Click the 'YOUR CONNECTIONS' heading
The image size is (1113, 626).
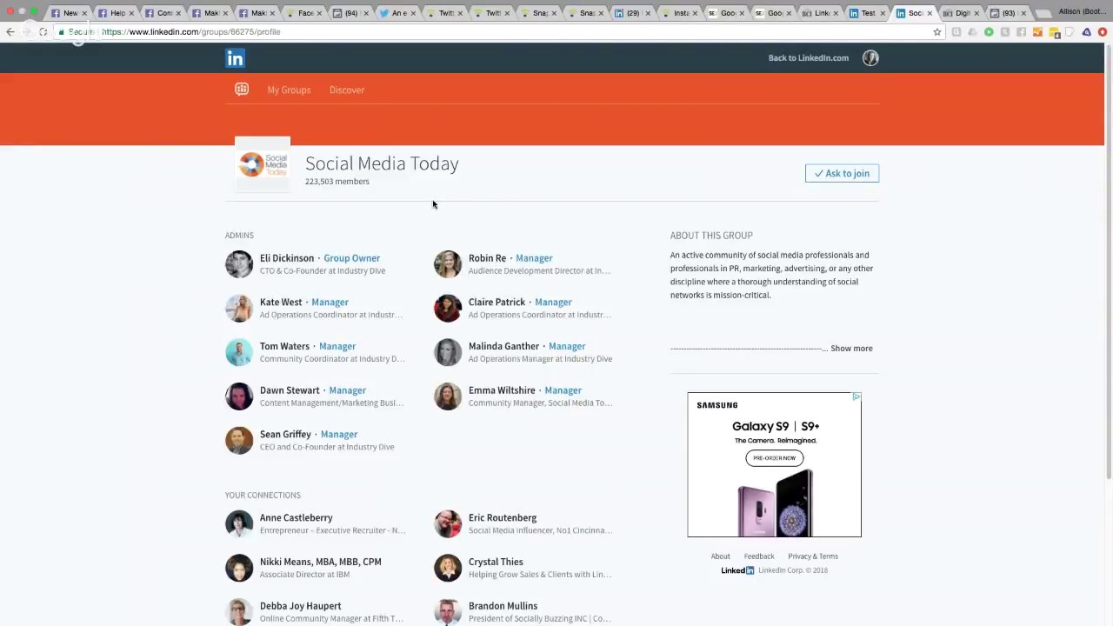click(263, 496)
